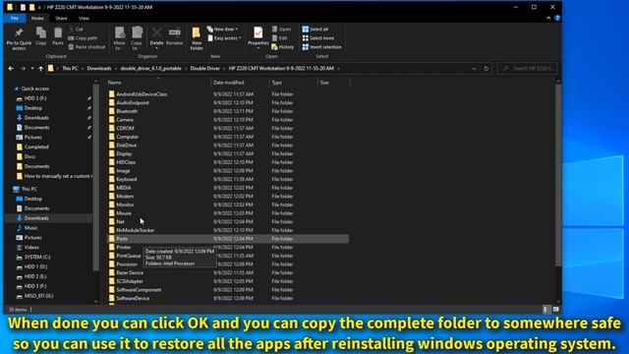629x354 pixels.
Task: Open the File menu tab
Action: tap(15, 18)
